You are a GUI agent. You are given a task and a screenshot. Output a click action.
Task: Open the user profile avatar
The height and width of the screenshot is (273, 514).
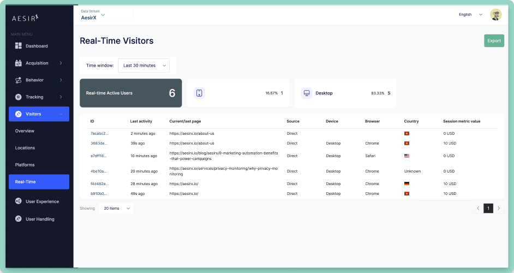(495, 15)
